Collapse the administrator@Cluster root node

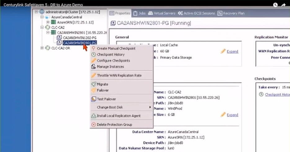36,12
